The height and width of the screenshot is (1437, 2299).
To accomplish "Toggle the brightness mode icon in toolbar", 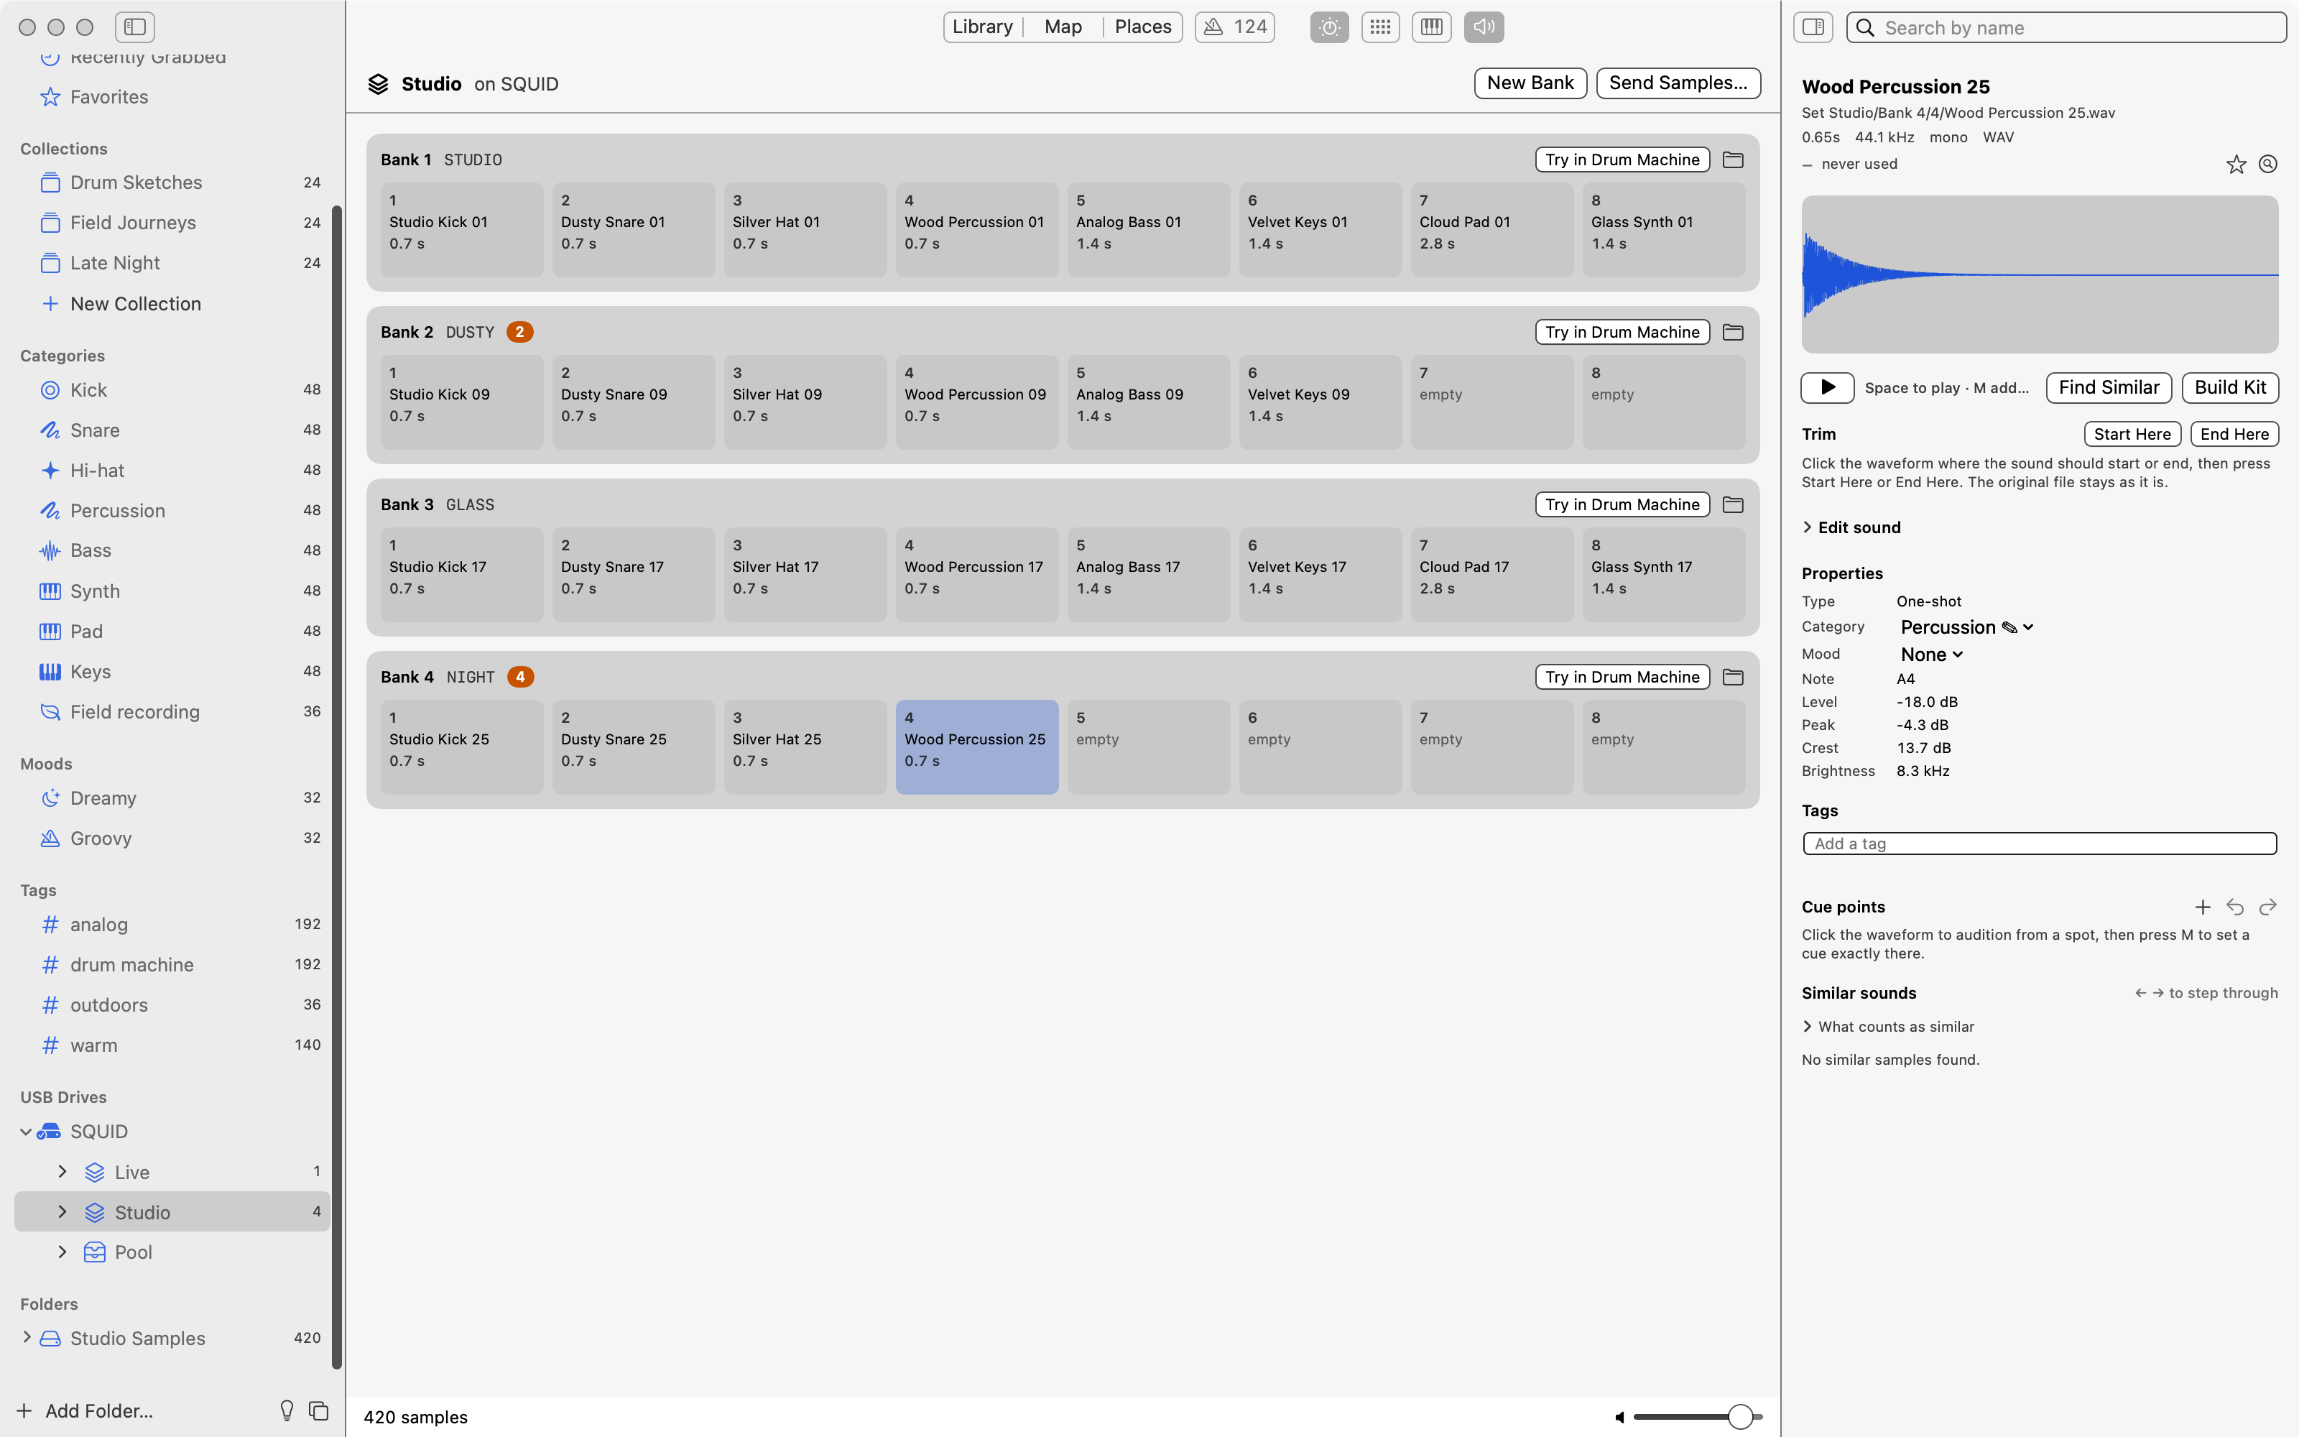I will [1329, 27].
